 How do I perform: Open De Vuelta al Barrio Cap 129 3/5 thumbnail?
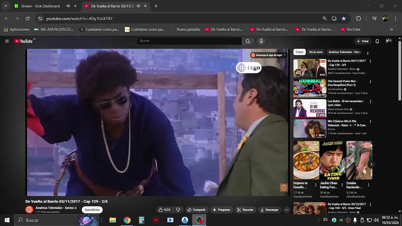tap(310, 68)
